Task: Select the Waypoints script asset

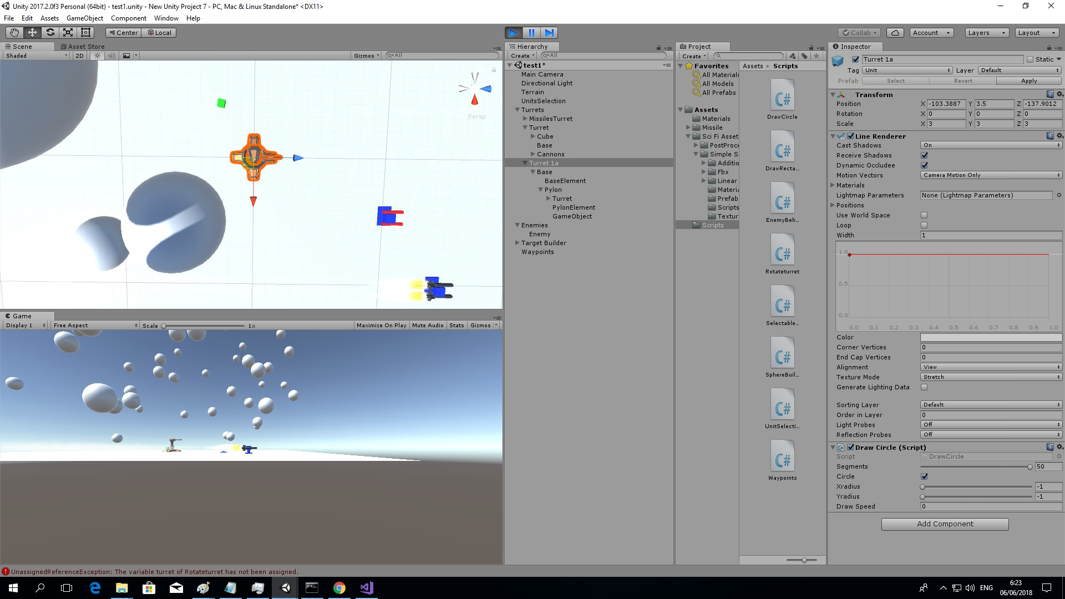Action: click(x=782, y=461)
